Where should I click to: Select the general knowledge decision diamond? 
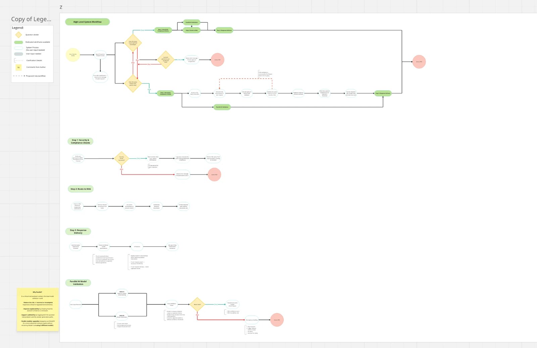133,43
